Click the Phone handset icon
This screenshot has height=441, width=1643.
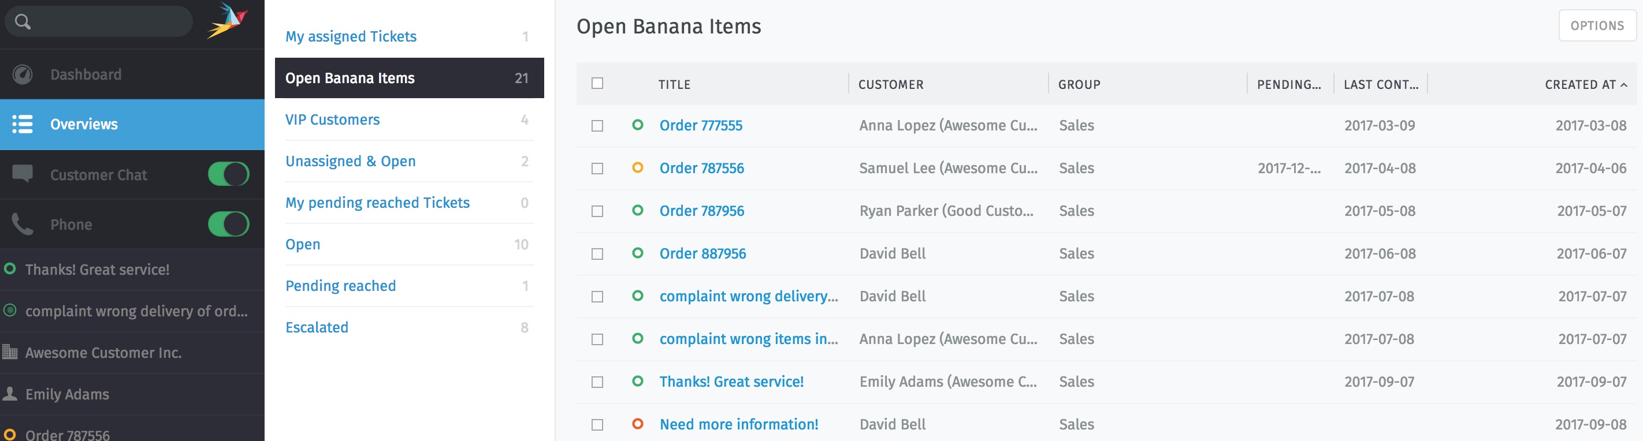click(x=23, y=225)
